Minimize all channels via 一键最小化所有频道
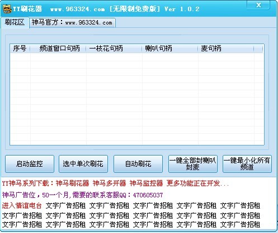278x233 pixels. 247,164
